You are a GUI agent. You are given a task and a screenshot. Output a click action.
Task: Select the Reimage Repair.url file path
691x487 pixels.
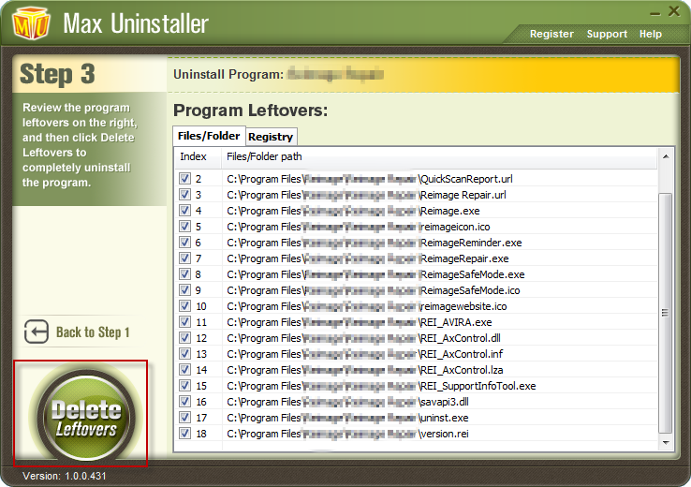click(x=366, y=195)
